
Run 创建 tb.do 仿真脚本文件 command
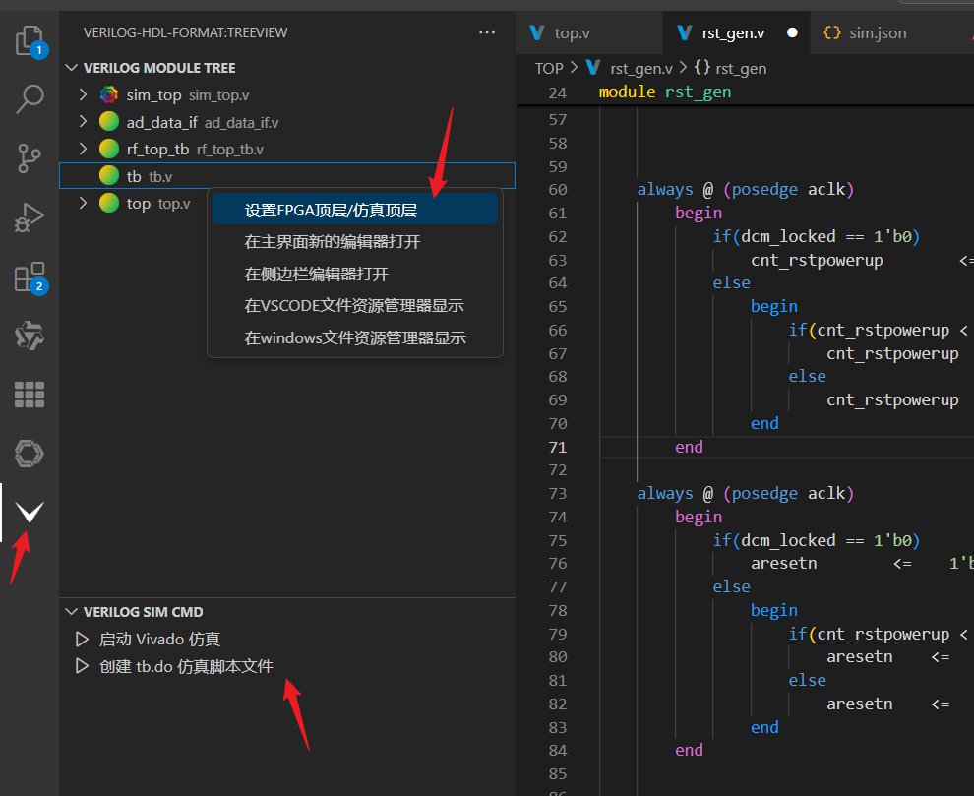point(81,664)
